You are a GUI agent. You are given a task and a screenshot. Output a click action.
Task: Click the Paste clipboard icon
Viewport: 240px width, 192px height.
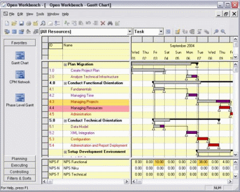point(81,23)
